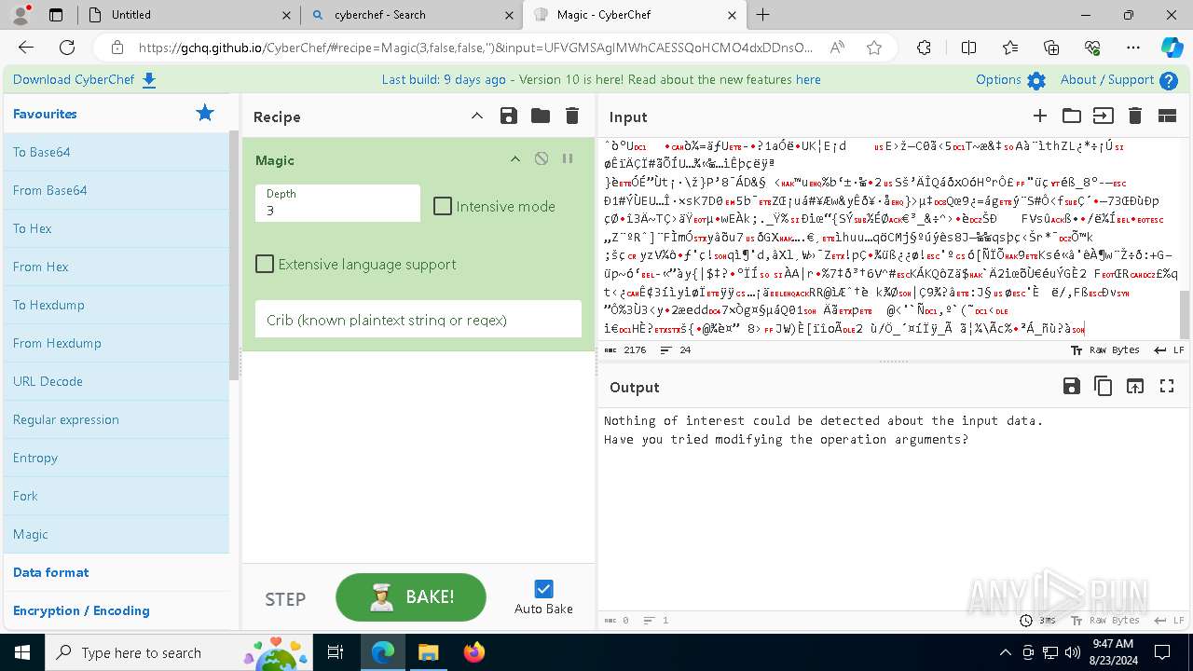Open File Explorer from taskbar

tap(428, 652)
